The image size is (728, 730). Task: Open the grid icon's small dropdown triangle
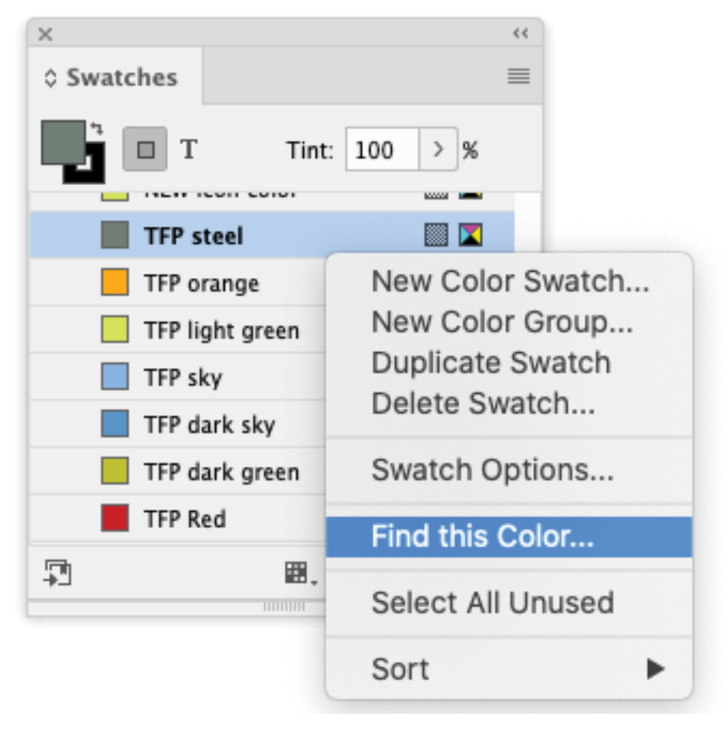(x=313, y=582)
